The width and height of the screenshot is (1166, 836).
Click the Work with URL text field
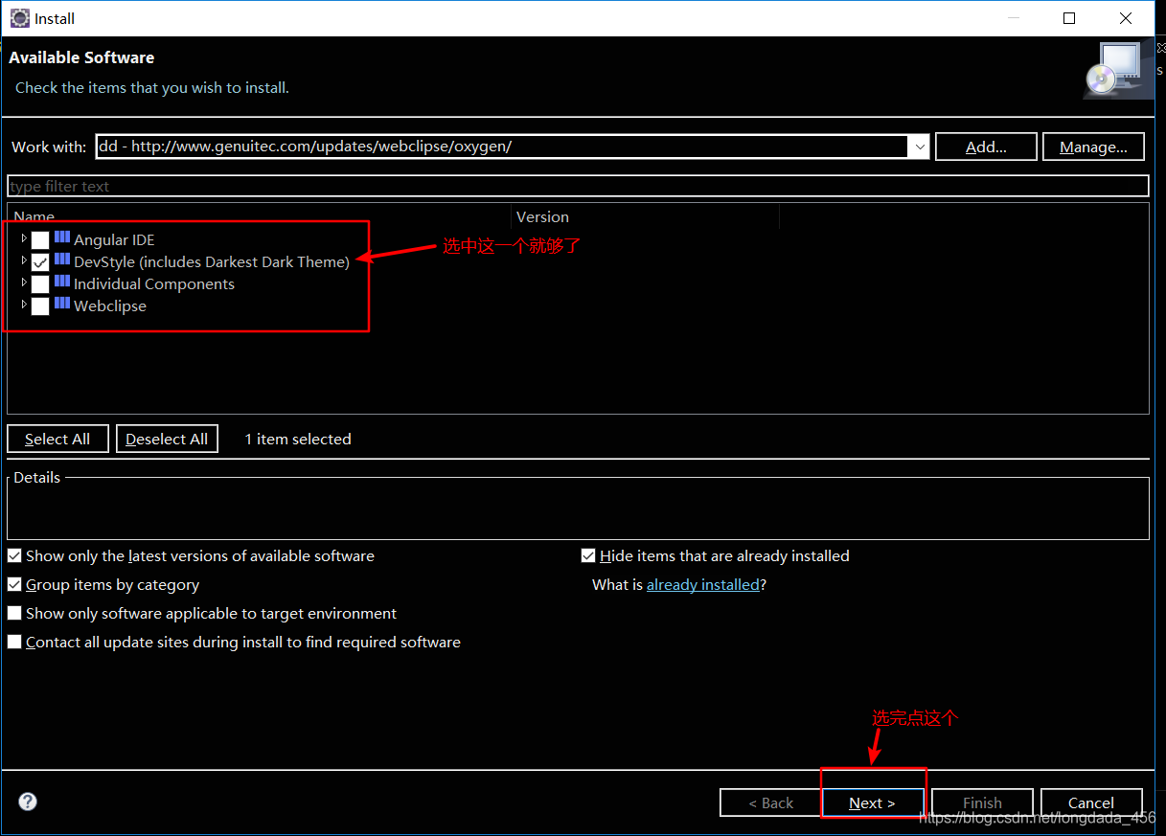(502, 147)
